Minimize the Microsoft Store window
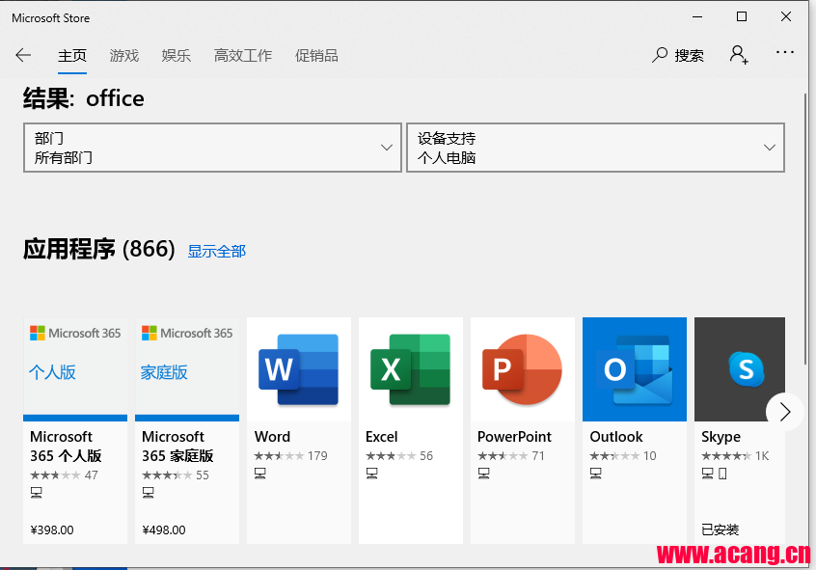816x570 pixels. (697, 16)
